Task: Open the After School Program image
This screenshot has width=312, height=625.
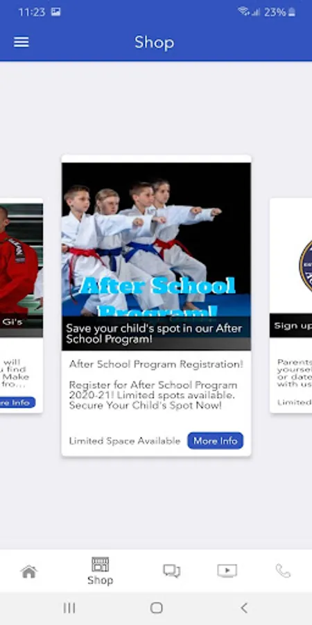Action: [x=157, y=256]
